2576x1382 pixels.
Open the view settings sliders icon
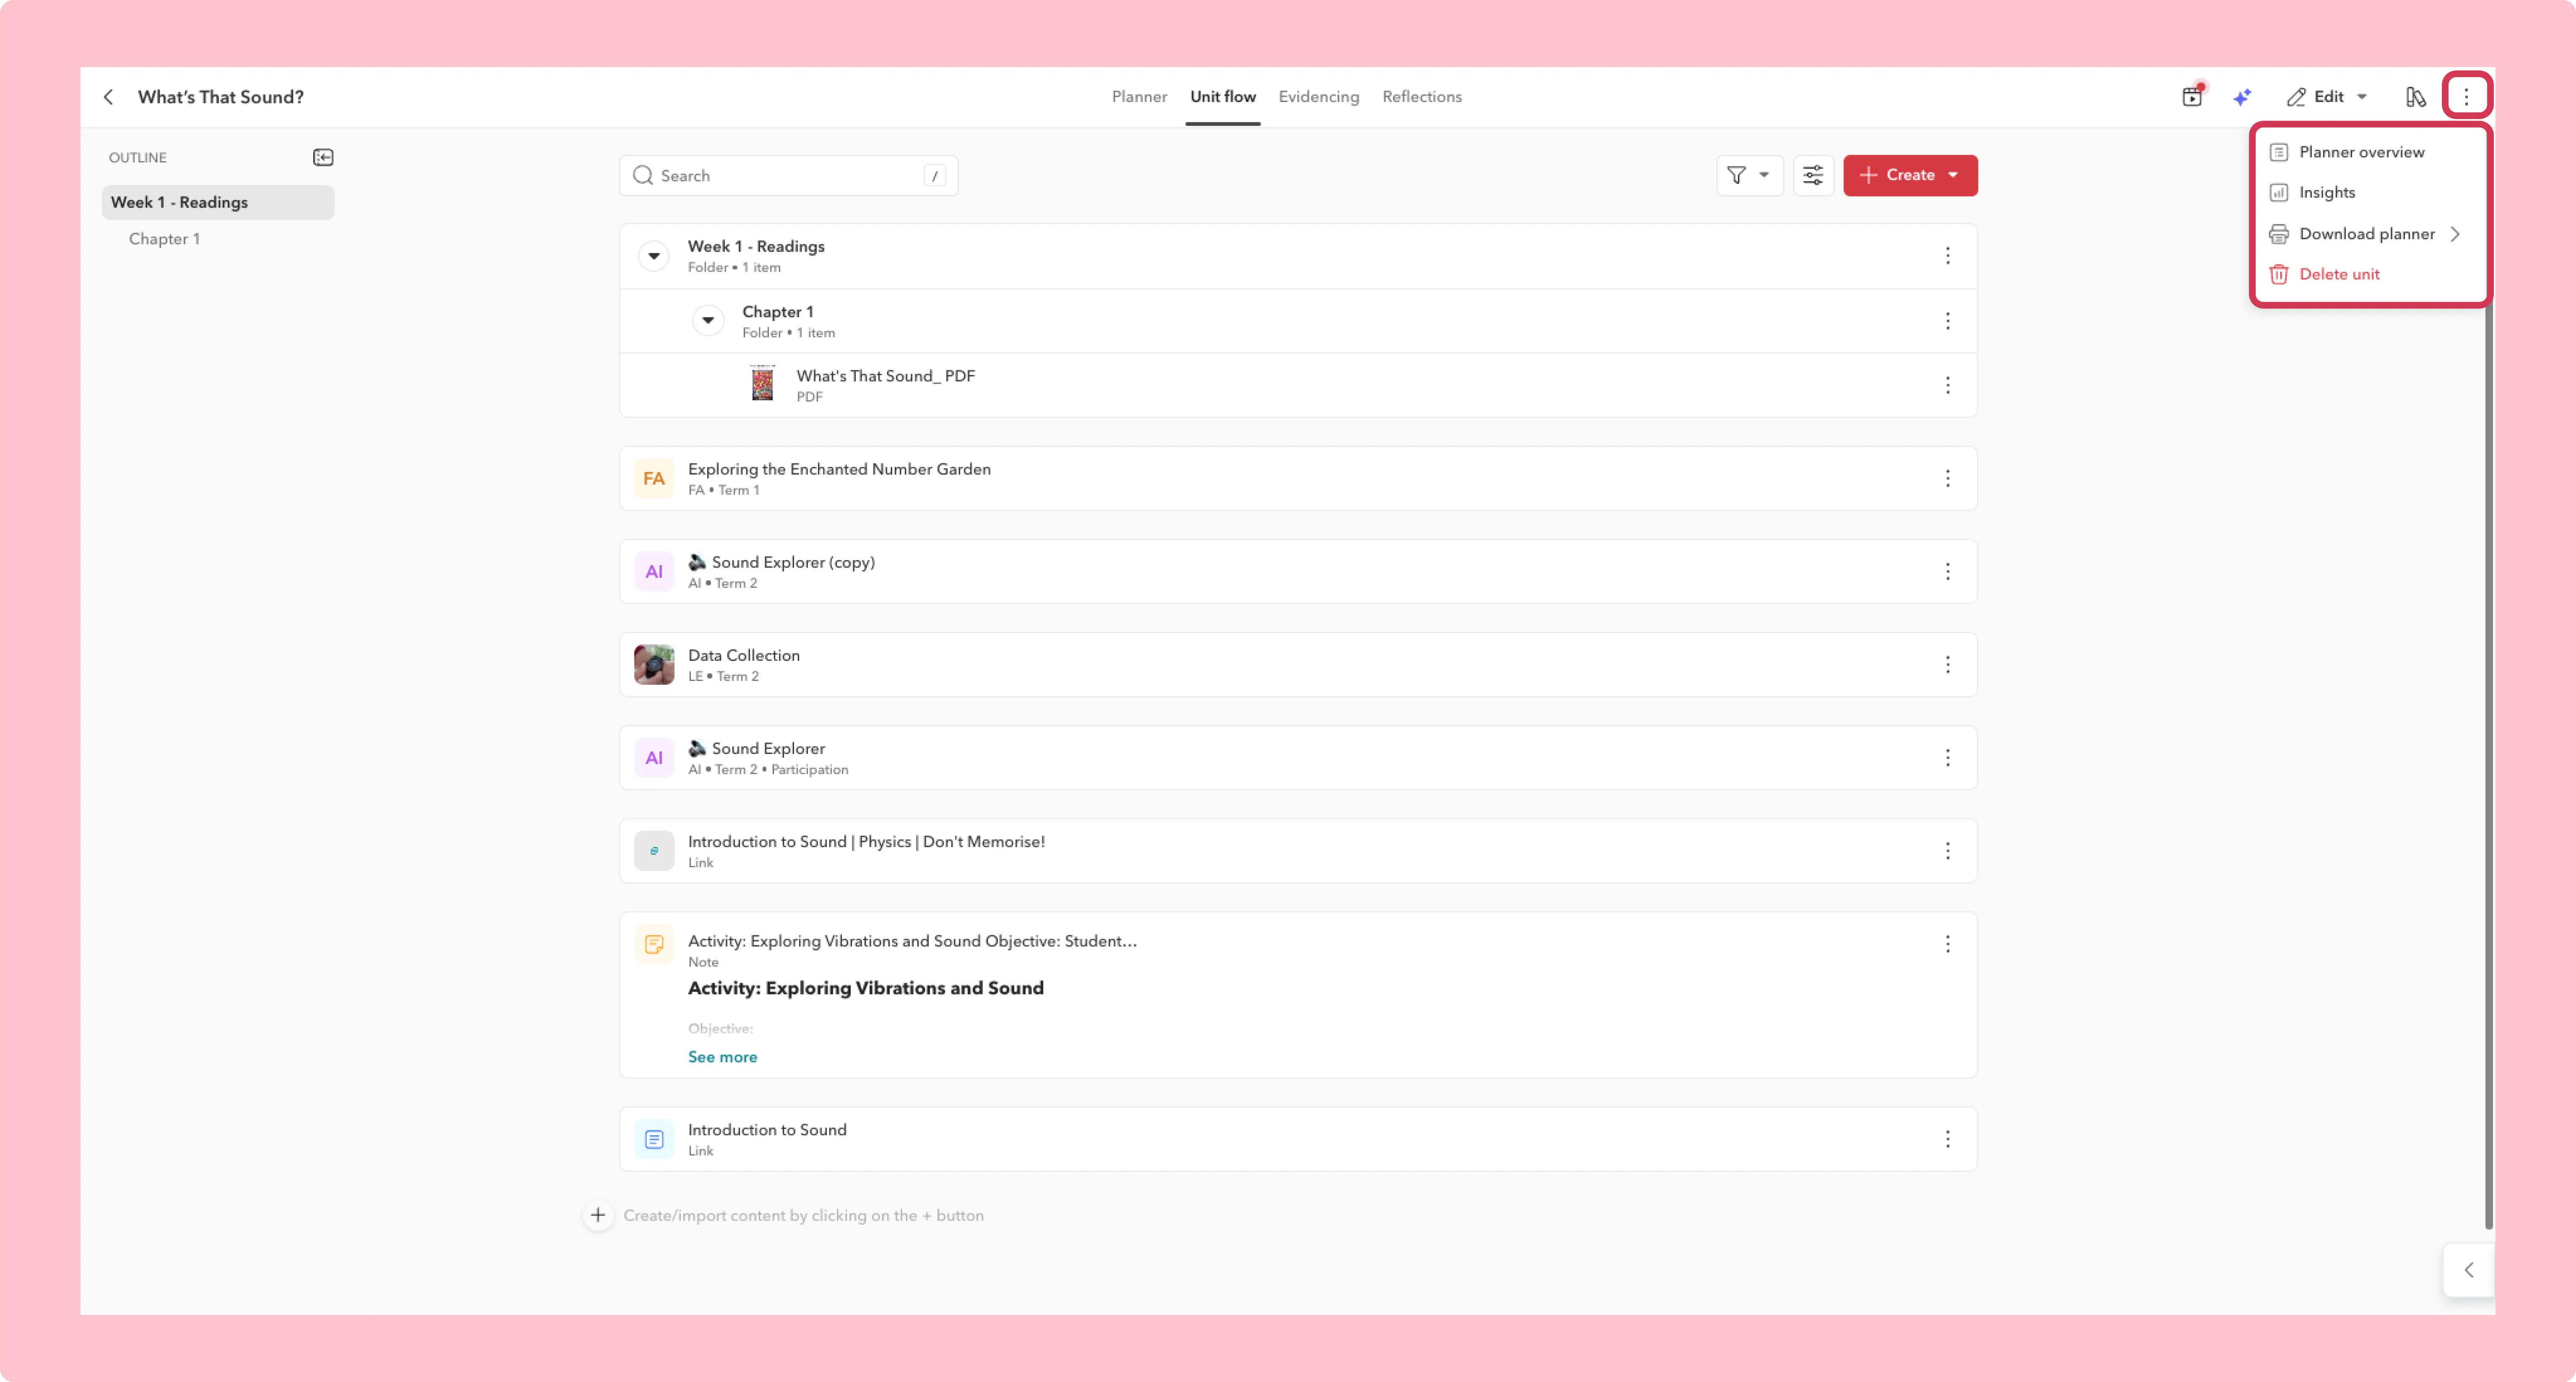point(1813,175)
